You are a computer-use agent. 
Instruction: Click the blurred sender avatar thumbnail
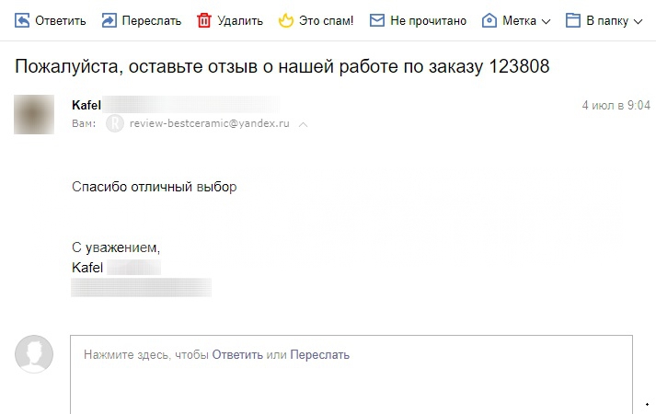pos(34,115)
